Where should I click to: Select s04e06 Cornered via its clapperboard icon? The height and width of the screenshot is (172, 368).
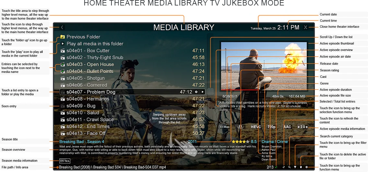[x=63, y=85]
